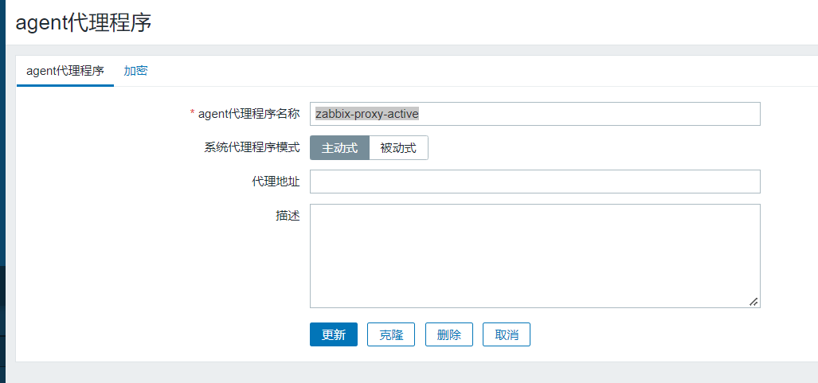This screenshot has height=383, width=818.
Task: Click the agent代理程序名称 field label
Action: tap(249, 114)
